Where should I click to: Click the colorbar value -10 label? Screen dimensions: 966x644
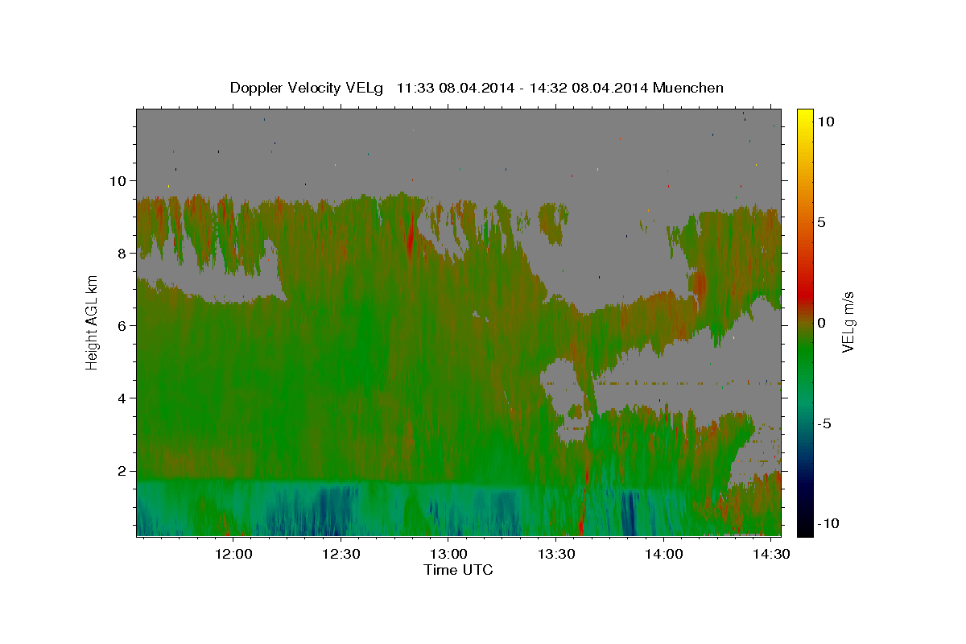[x=828, y=524]
